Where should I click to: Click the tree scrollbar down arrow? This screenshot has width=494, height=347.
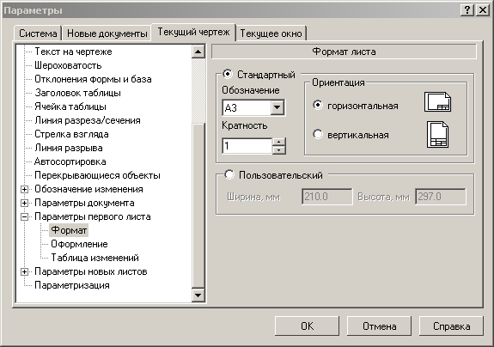click(198, 295)
